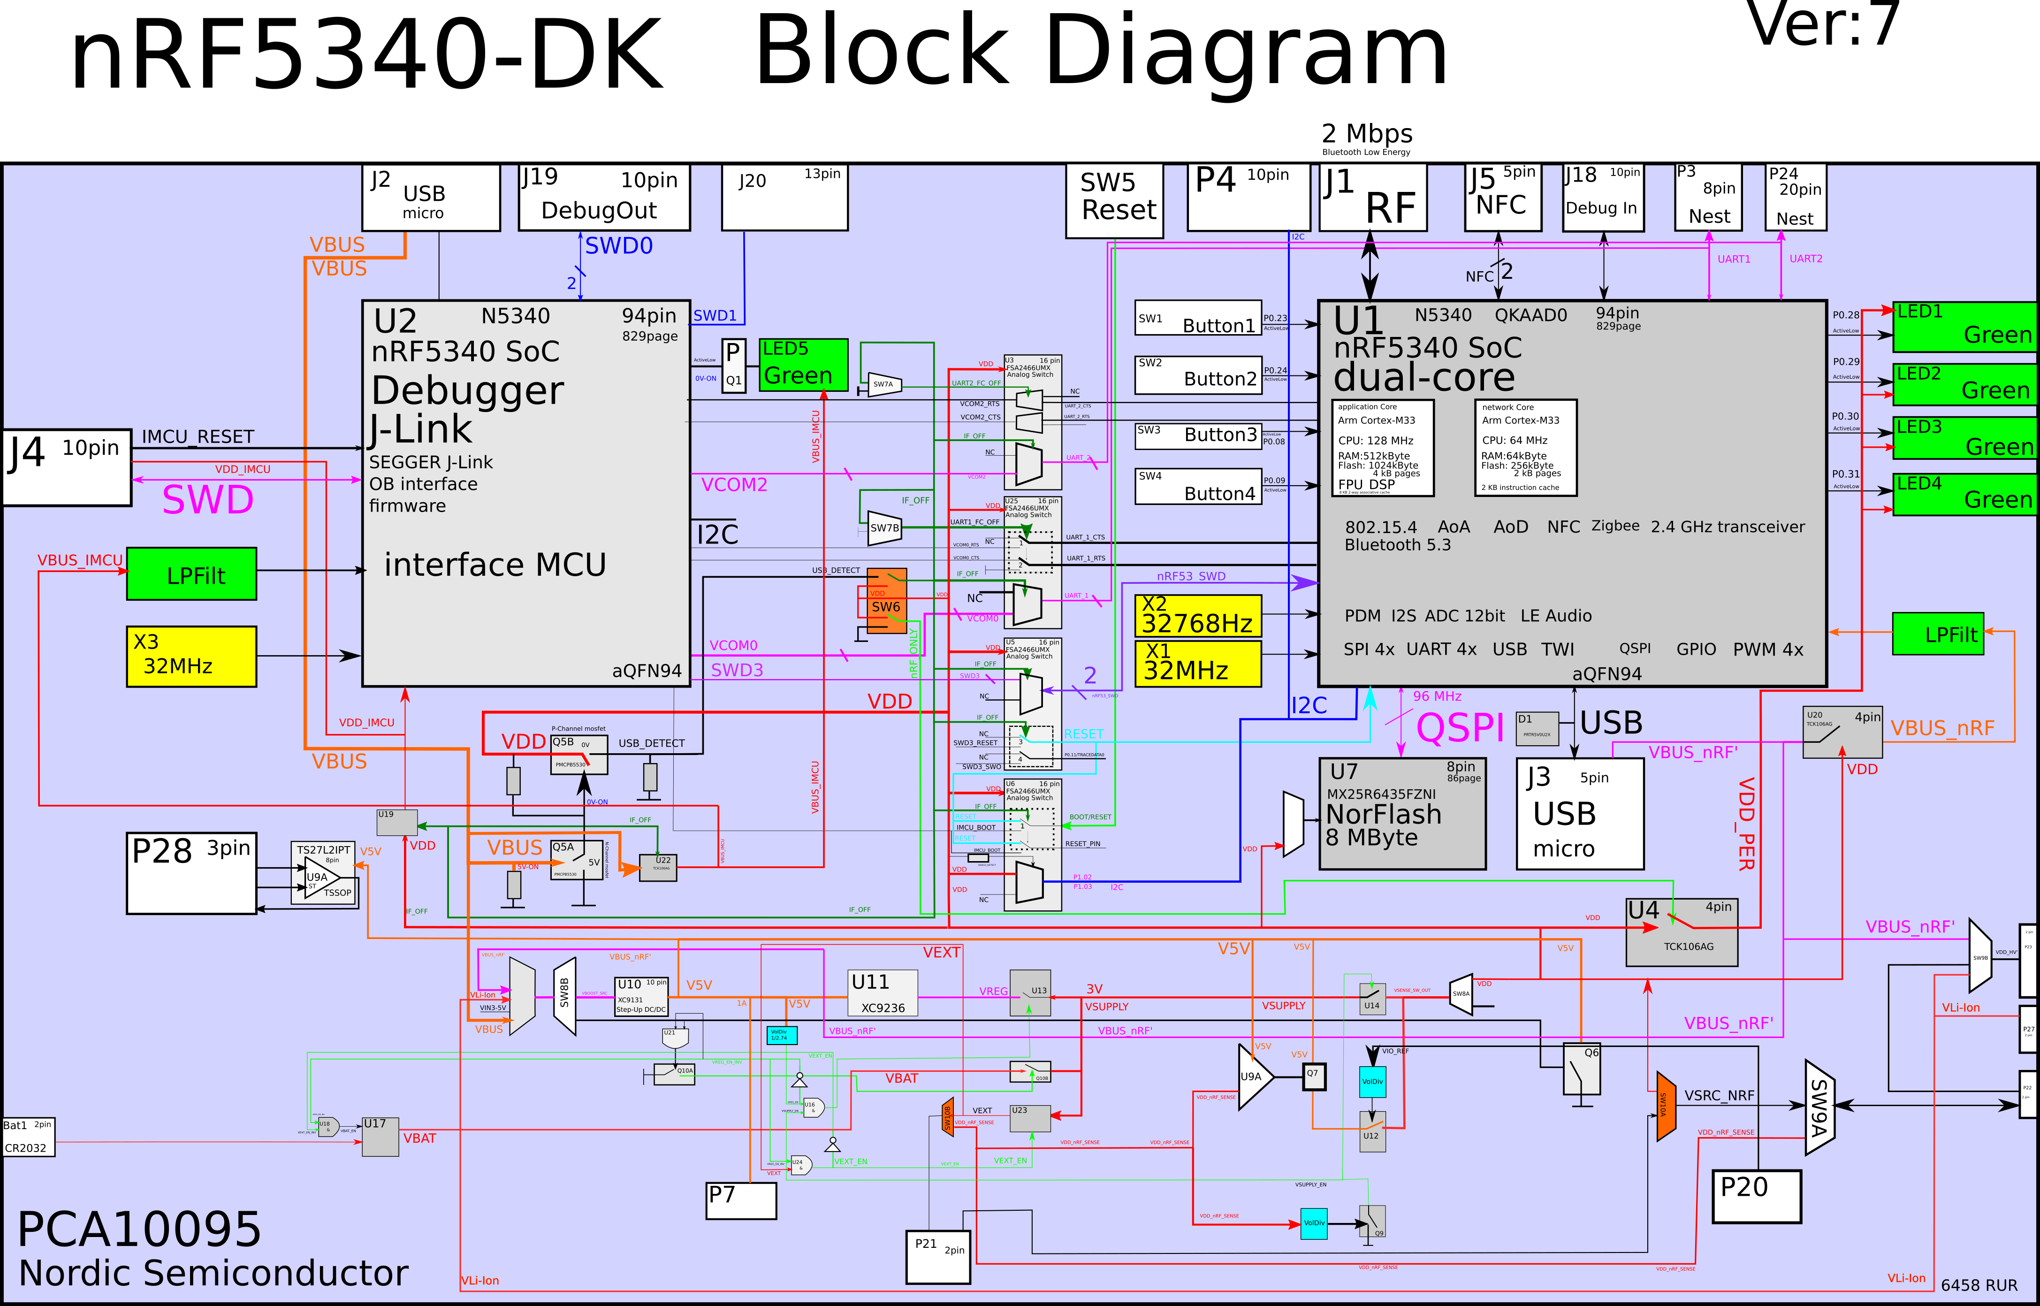This screenshot has width=2040, height=1306.
Task: Click the U2 Debugger J-Link block
Action: coord(525,493)
